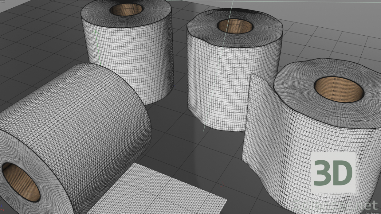Click the cardboard tube of the right roll
Viewport: 381px width, 214px height.
(336, 88)
